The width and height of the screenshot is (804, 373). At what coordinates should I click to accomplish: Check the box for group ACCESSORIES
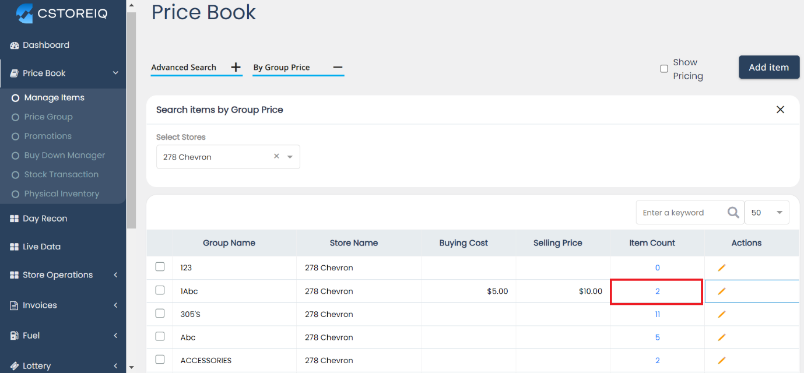tap(160, 360)
